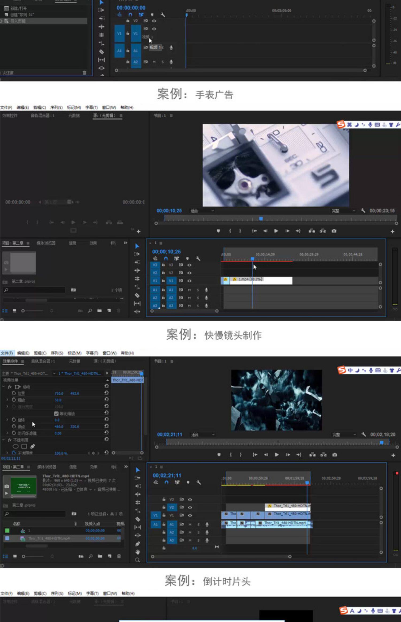Uncheck the 等比缩放 checkbox
The image size is (401, 622).
coord(56,414)
